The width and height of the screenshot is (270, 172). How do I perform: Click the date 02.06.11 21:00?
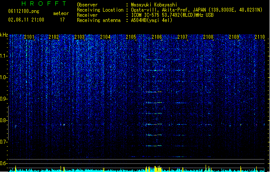click(26, 20)
